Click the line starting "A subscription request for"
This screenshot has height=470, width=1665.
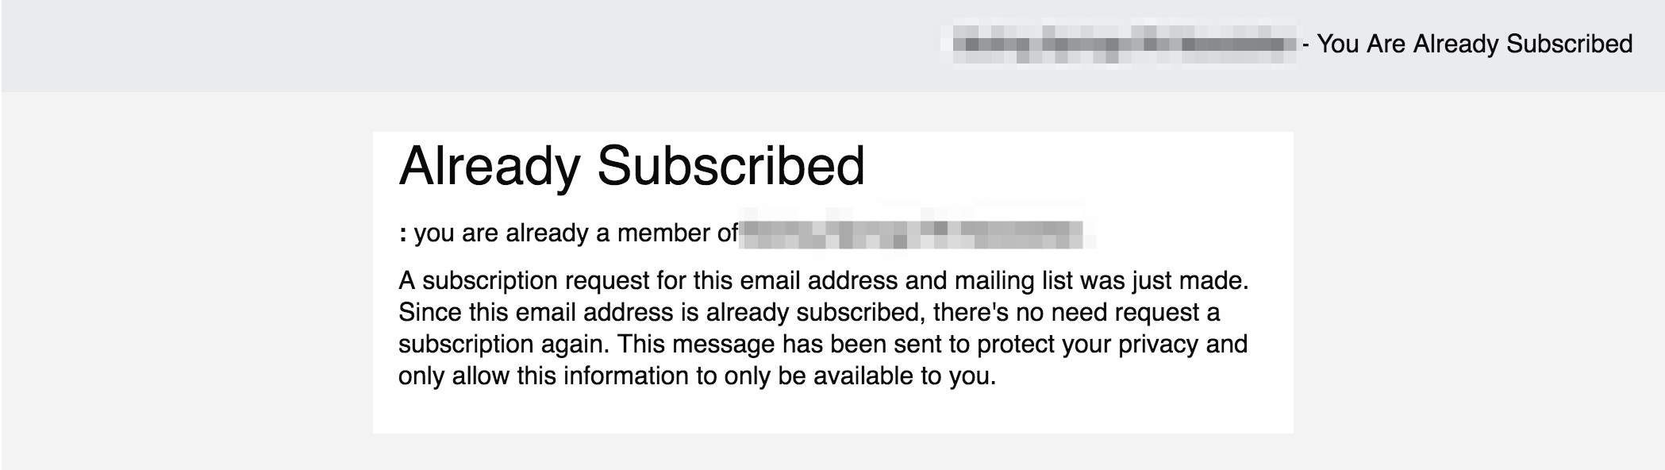[824, 280]
